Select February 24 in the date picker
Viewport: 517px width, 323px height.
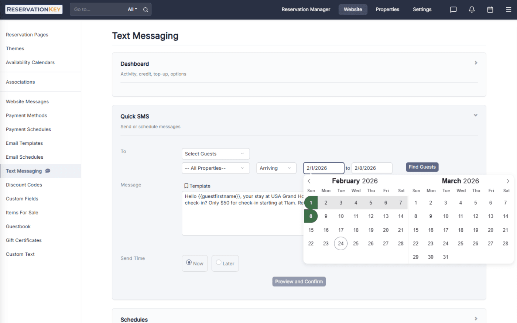click(340, 243)
